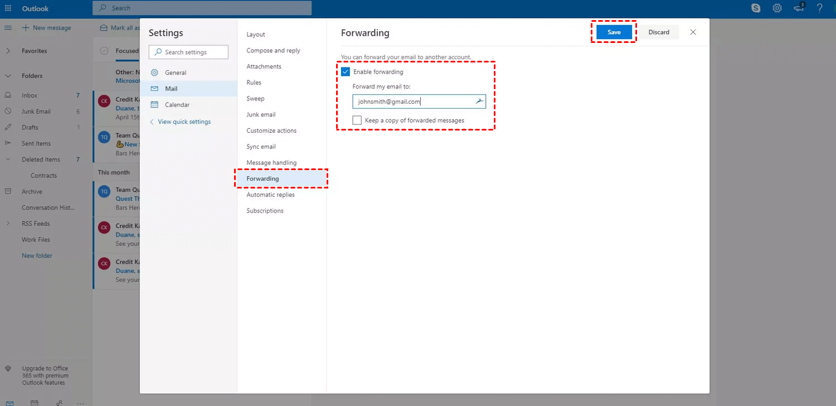
Task: Open the Automatic replies settings page
Action: [x=270, y=195]
